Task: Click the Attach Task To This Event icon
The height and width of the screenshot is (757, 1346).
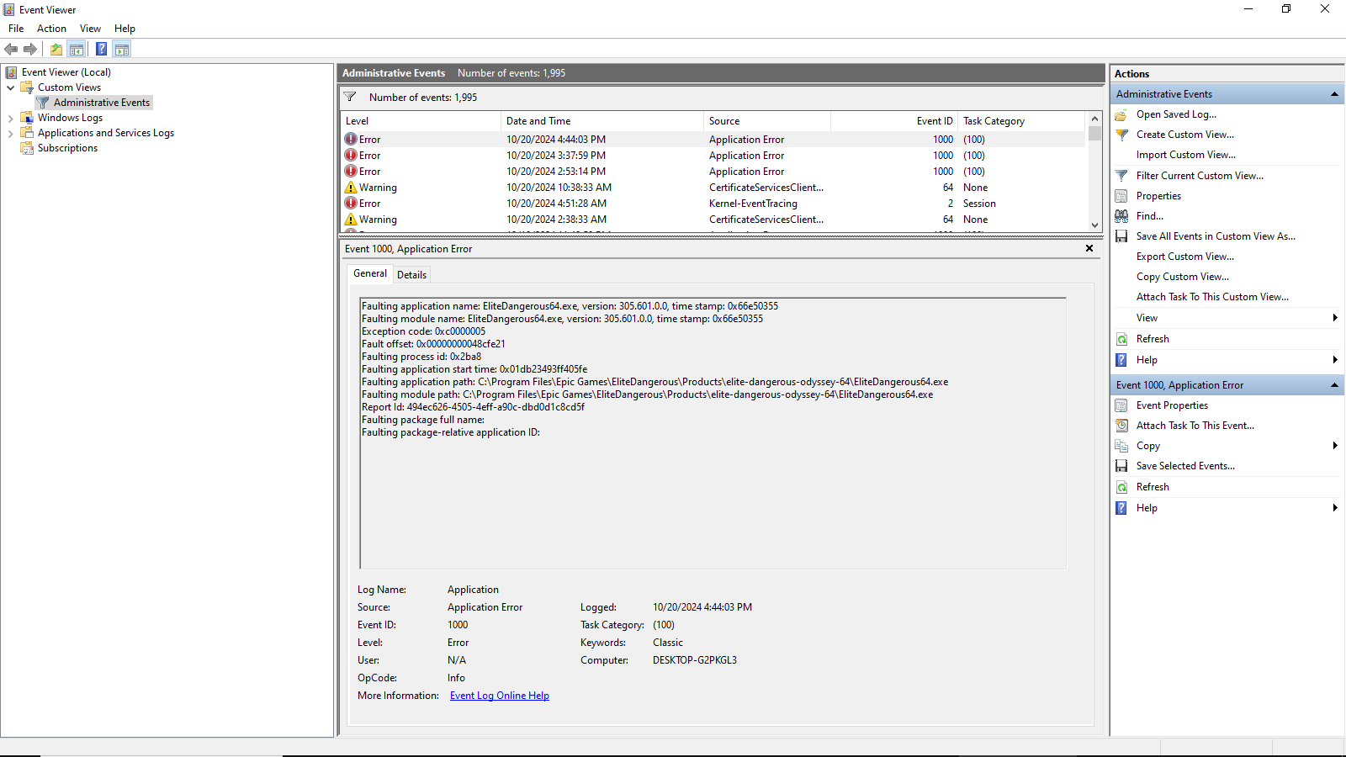Action: point(1121,426)
